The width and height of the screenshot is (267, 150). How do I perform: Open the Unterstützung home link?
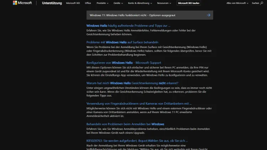click(x=52, y=3)
